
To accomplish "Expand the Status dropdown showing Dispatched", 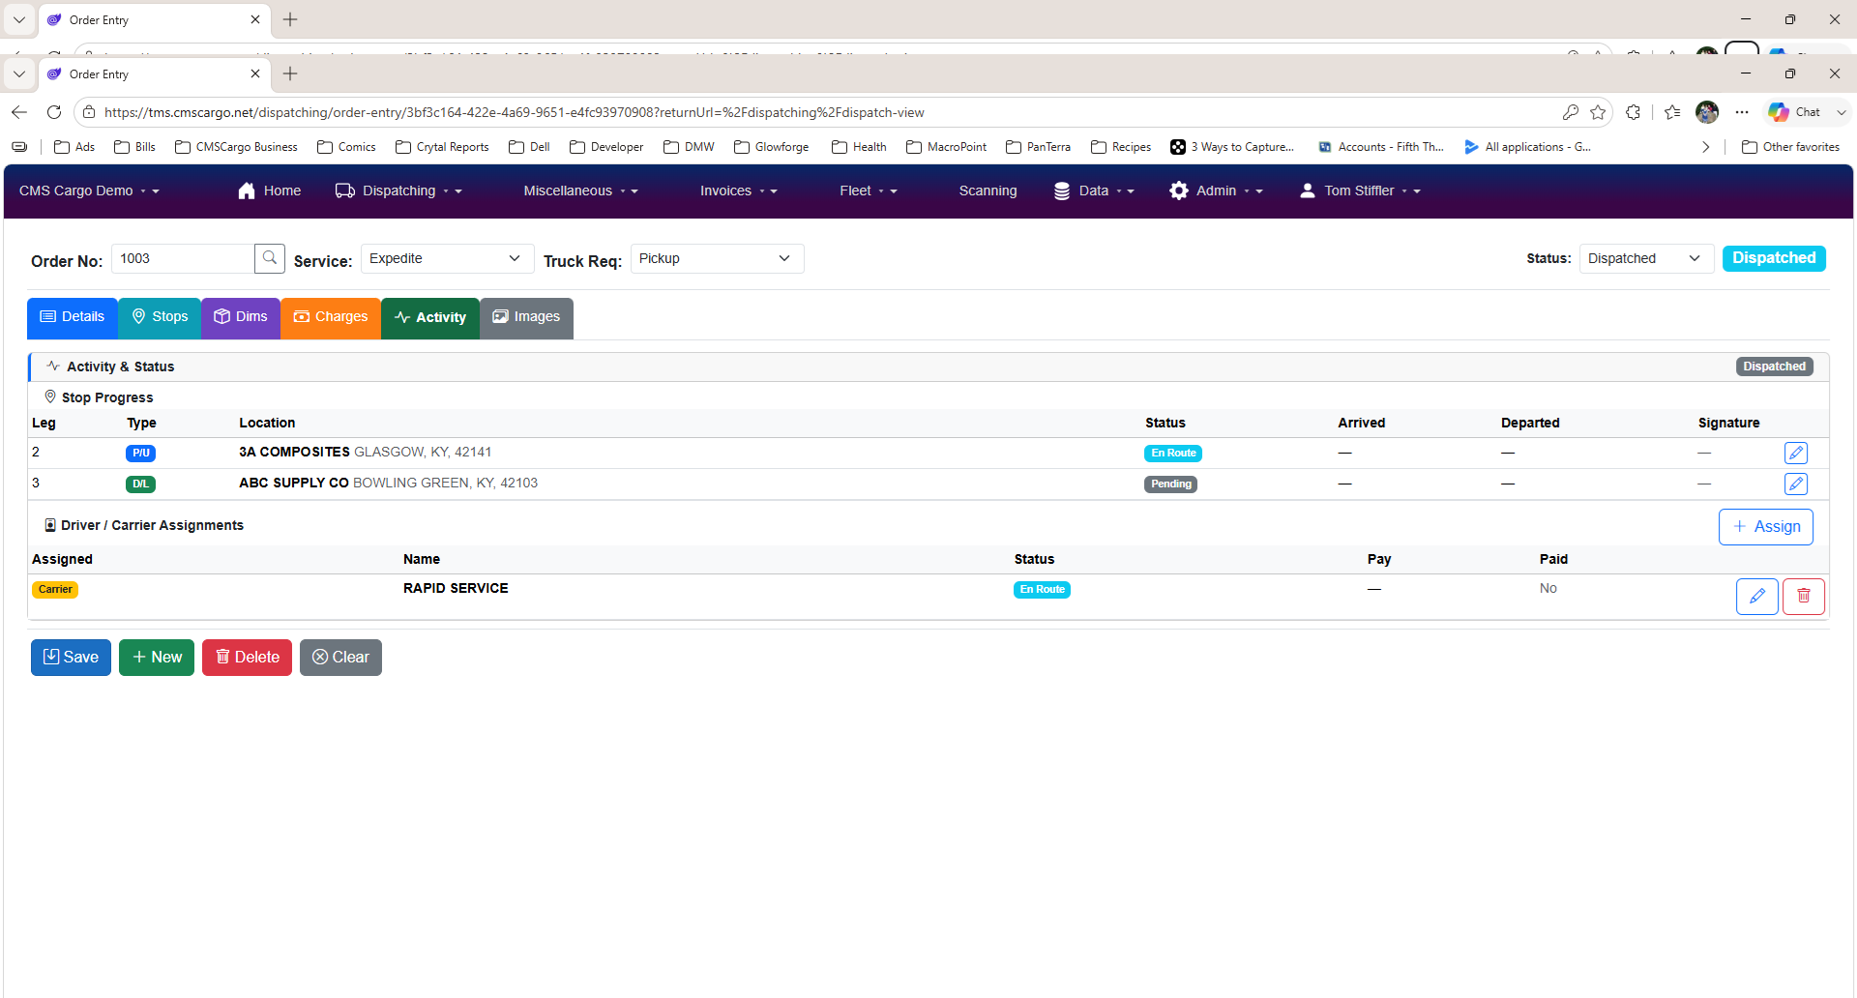I will 1646,258.
